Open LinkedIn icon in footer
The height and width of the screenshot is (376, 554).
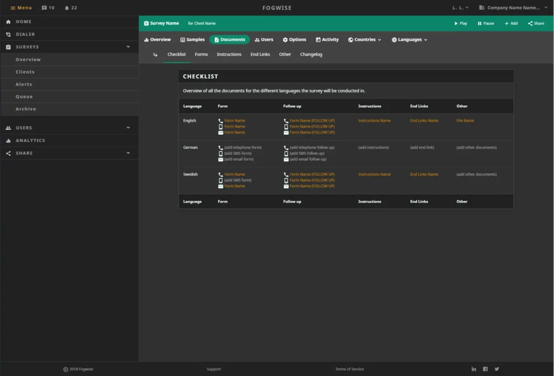[x=474, y=369]
